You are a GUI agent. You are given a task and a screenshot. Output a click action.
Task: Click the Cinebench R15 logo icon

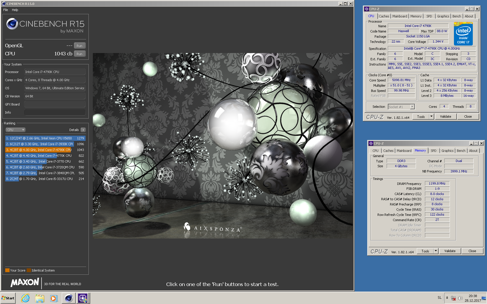(12, 24)
